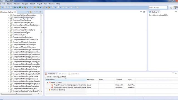Minimize the Package Explorer panel
Viewport: 178px width, 100px height.
point(37,12)
